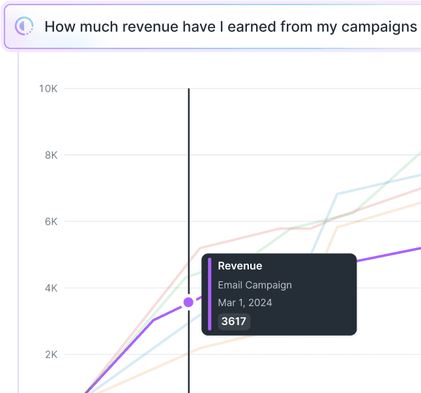Click the 4K y-axis label

(51, 288)
